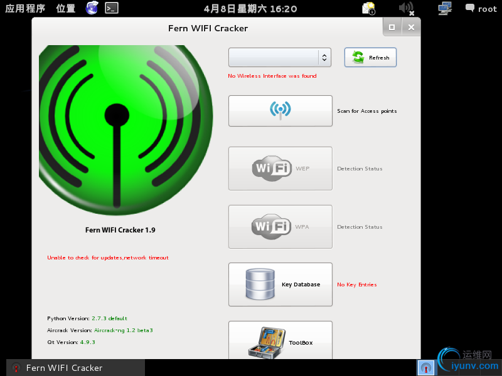502x376 pixels.
Task: Click the muted volume speaker icon
Action: pyautogui.click(x=406, y=8)
